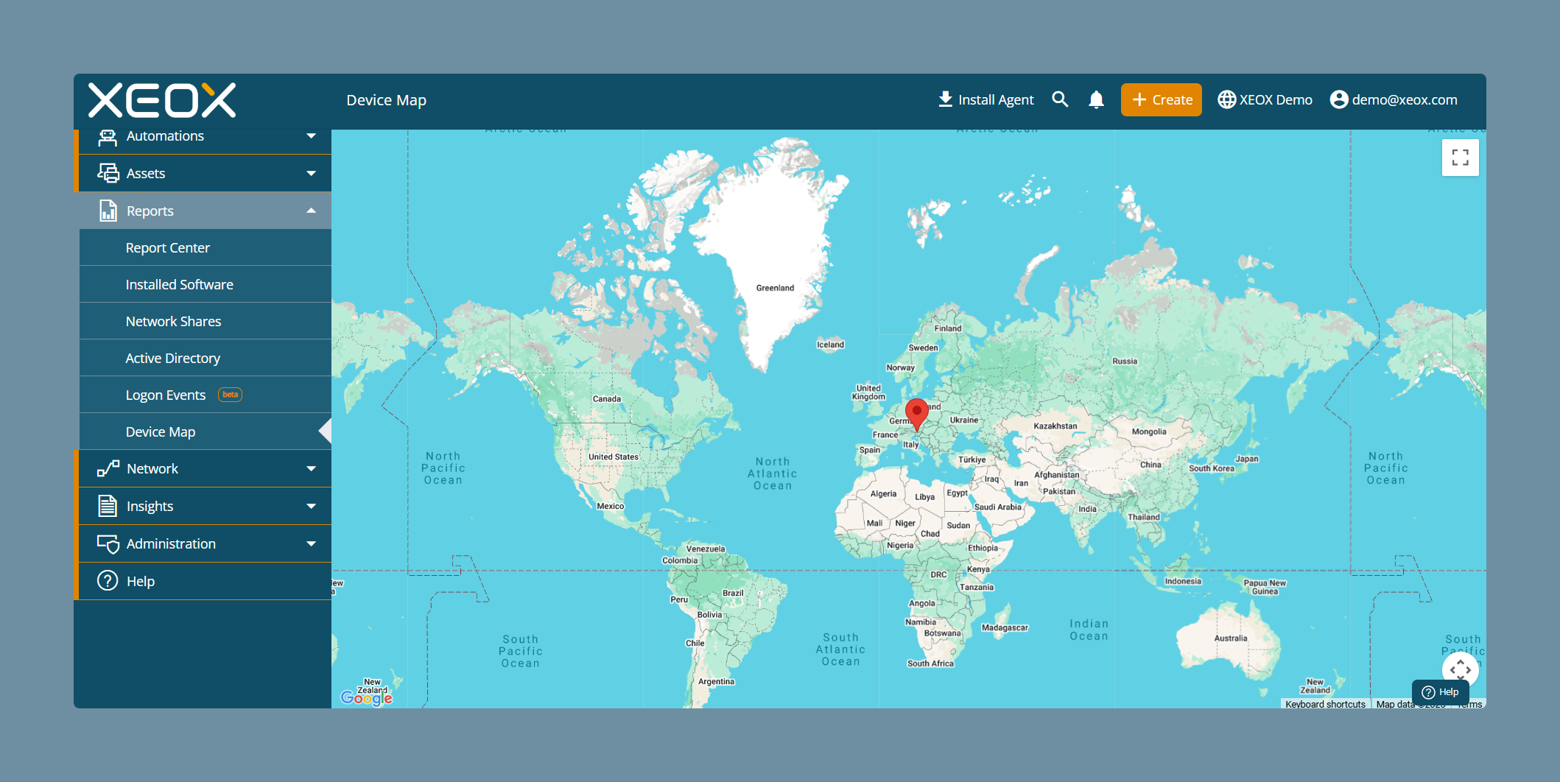Click the user account avatar icon
The image size is (1560, 782).
click(1339, 99)
